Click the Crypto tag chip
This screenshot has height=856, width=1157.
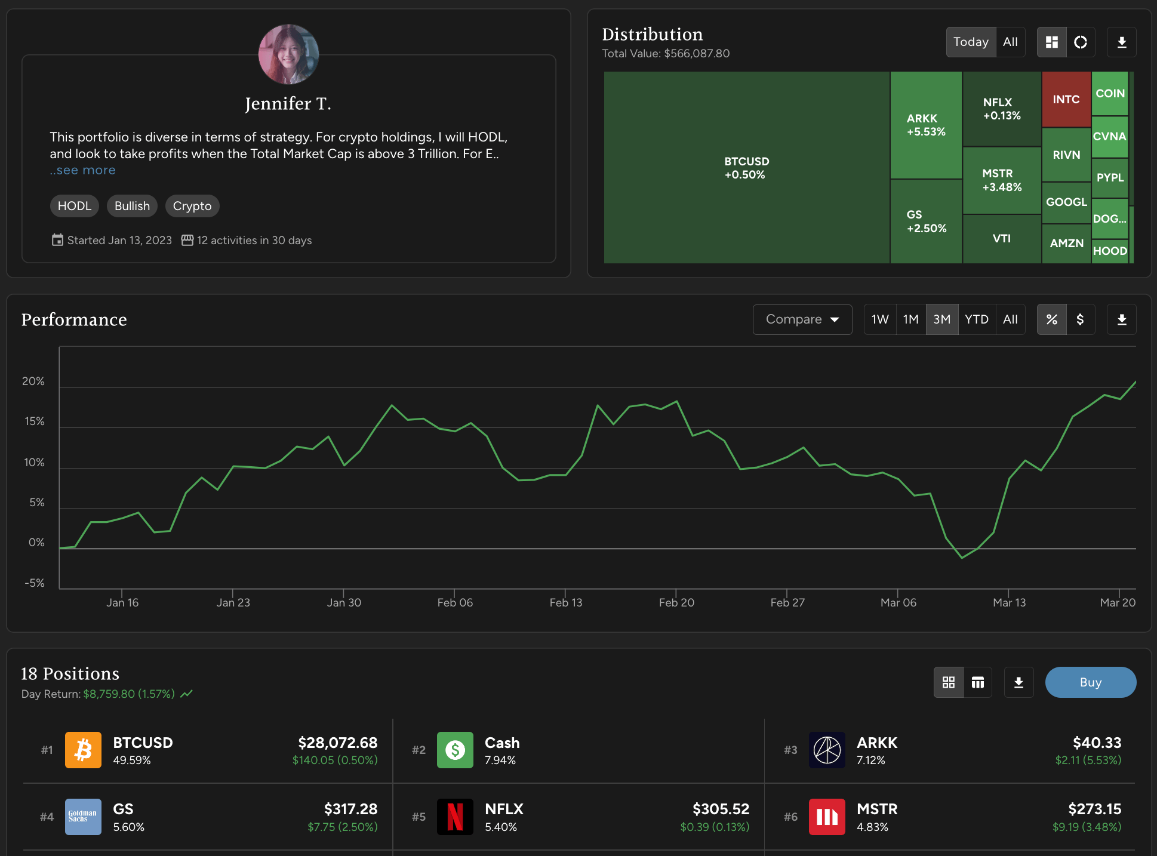click(x=192, y=205)
